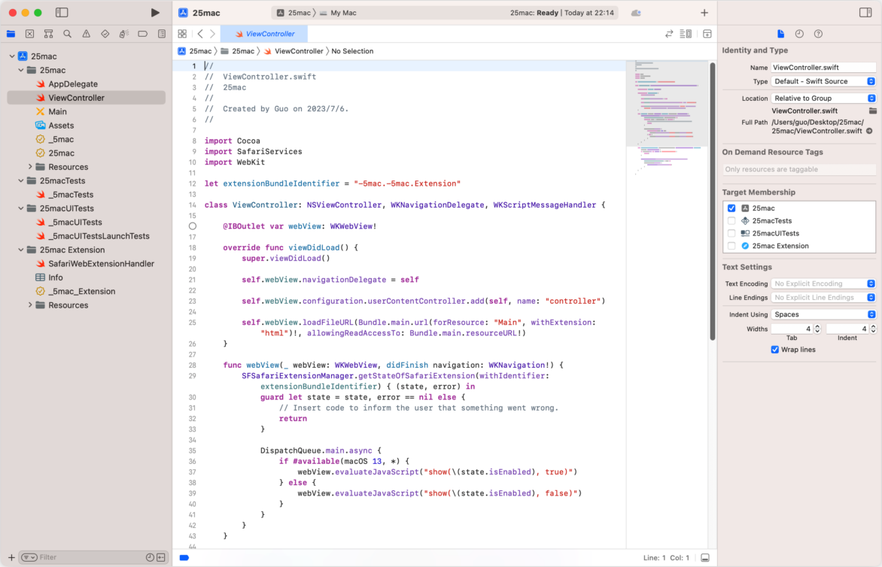The height and width of the screenshot is (567, 882).
Task: Show the History inspector
Action: (799, 34)
